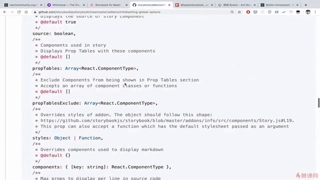Open the red circular extension icon
This screenshot has width=320, height=180.
(248, 12)
